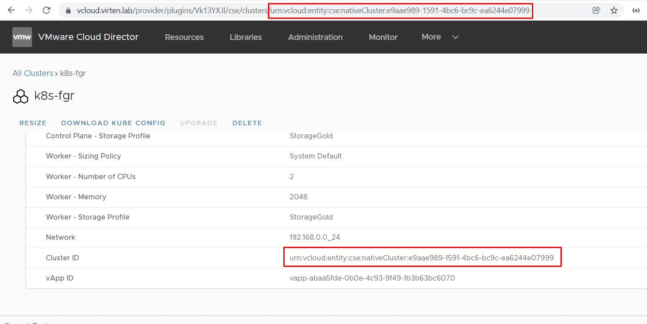Click the k8s-fgr cluster hexagon icon
The width and height of the screenshot is (647, 324).
click(21, 96)
